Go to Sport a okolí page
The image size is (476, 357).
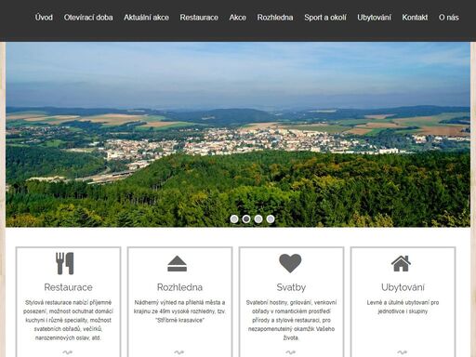click(325, 18)
